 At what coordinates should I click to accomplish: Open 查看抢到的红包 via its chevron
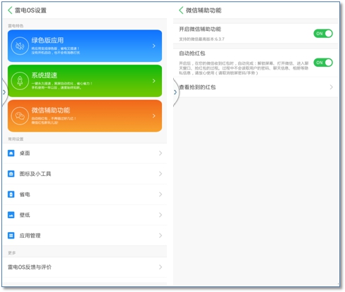(331, 87)
